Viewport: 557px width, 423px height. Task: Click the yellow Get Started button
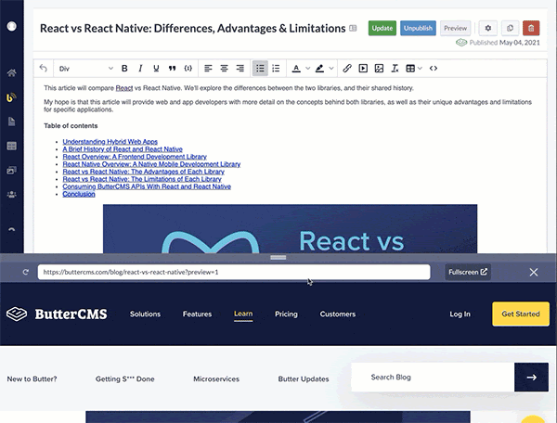[x=521, y=314]
